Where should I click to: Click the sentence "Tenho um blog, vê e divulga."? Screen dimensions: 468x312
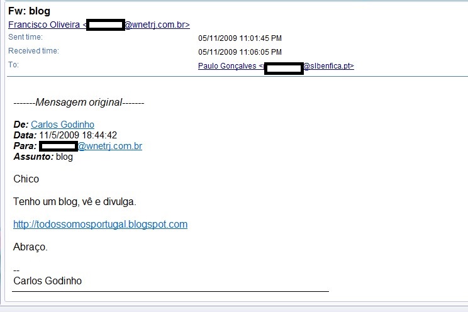point(74,202)
